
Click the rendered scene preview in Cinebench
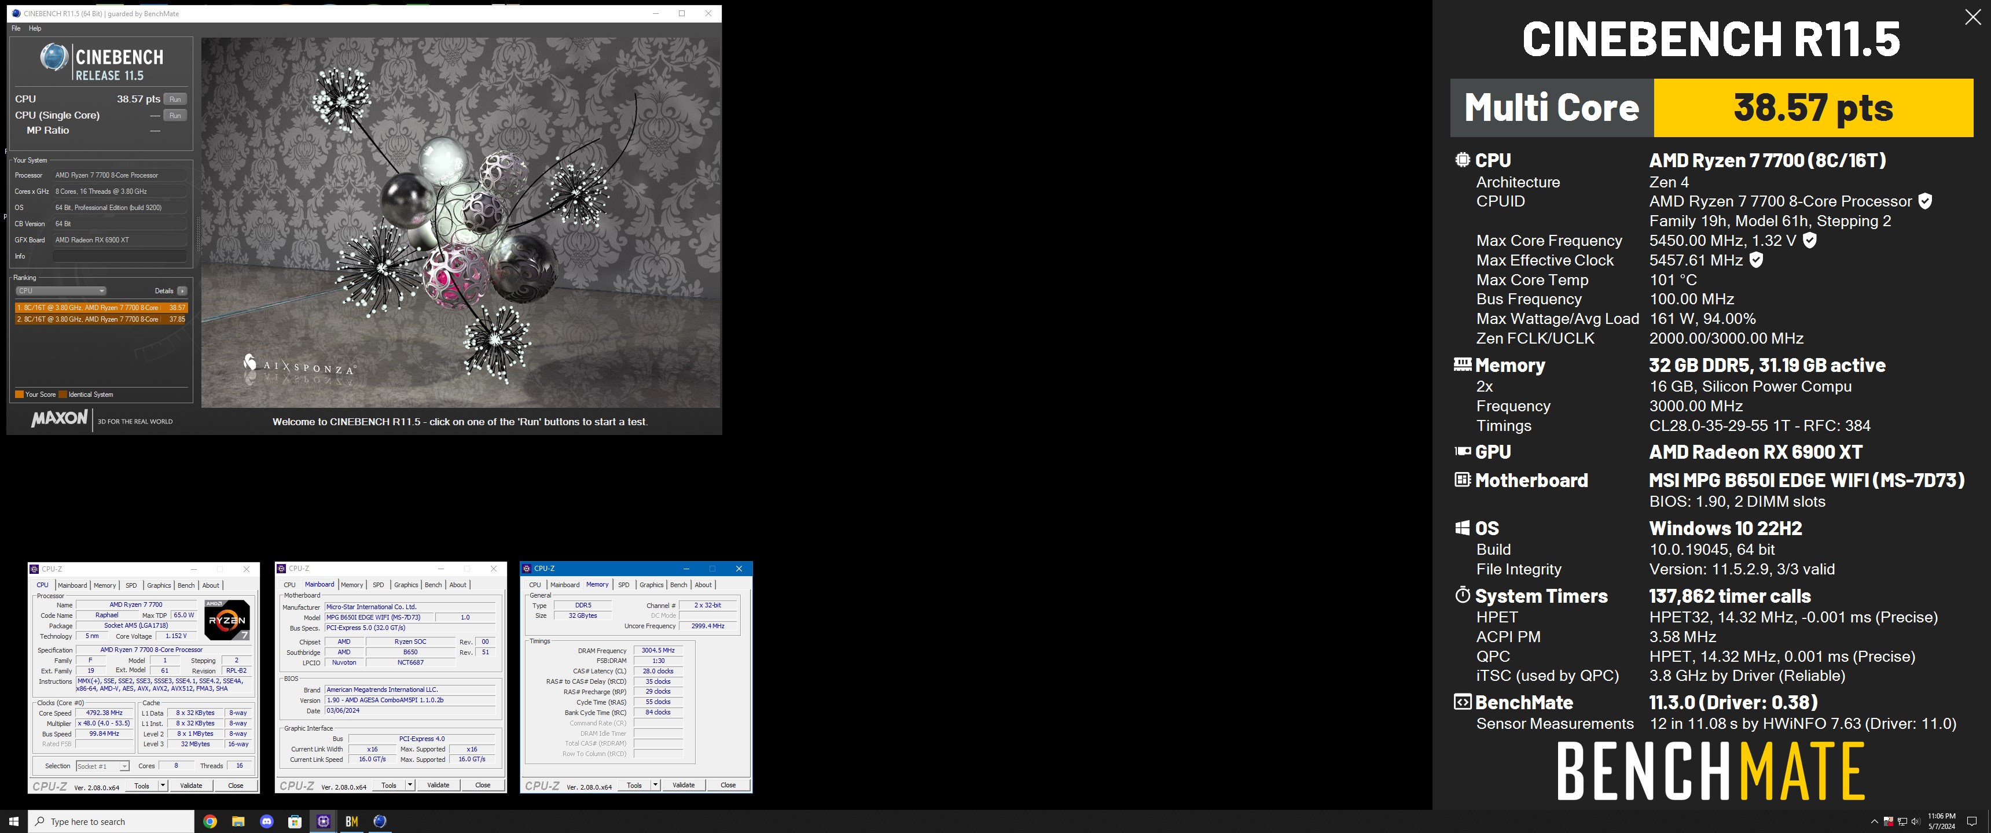pos(461,223)
